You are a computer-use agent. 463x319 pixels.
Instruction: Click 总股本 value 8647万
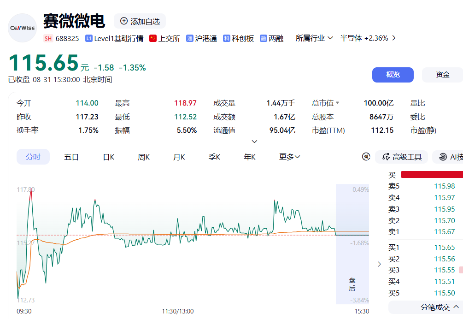[381, 117]
